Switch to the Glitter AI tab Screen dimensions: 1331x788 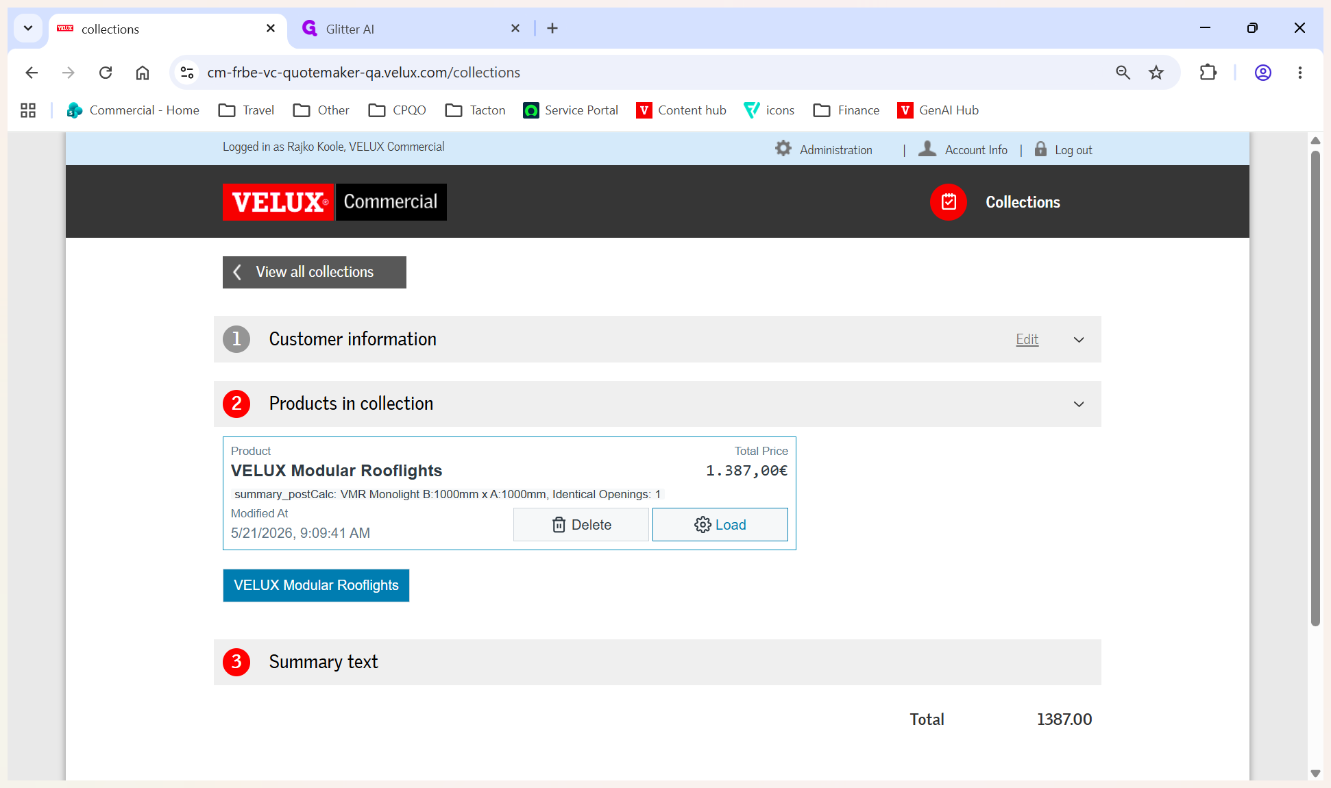[x=411, y=29]
